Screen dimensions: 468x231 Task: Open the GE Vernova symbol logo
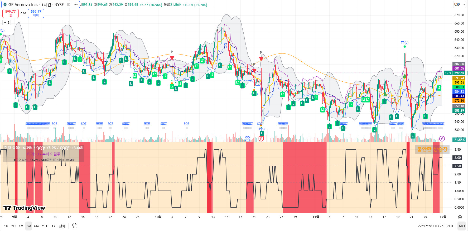point(5,4)
